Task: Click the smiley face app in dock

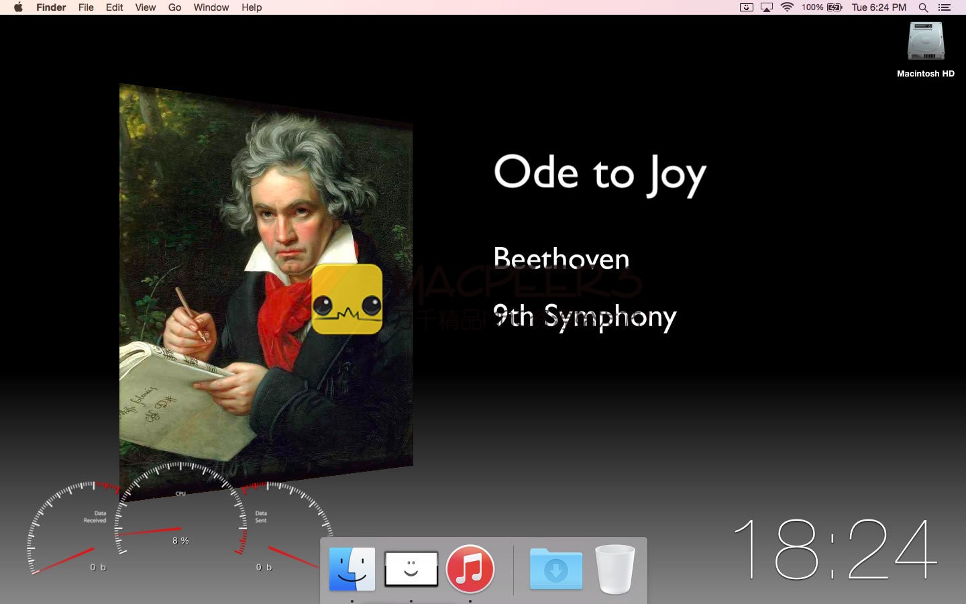Action: coord(411,569)
